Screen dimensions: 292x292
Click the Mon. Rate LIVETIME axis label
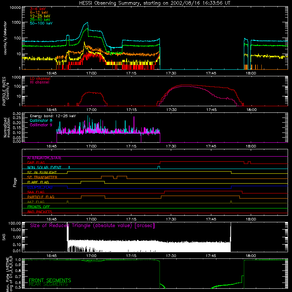7,274
